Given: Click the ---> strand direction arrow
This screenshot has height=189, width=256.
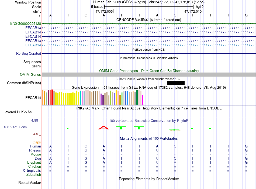Looking at the screenshot, I should pos(38,16).
